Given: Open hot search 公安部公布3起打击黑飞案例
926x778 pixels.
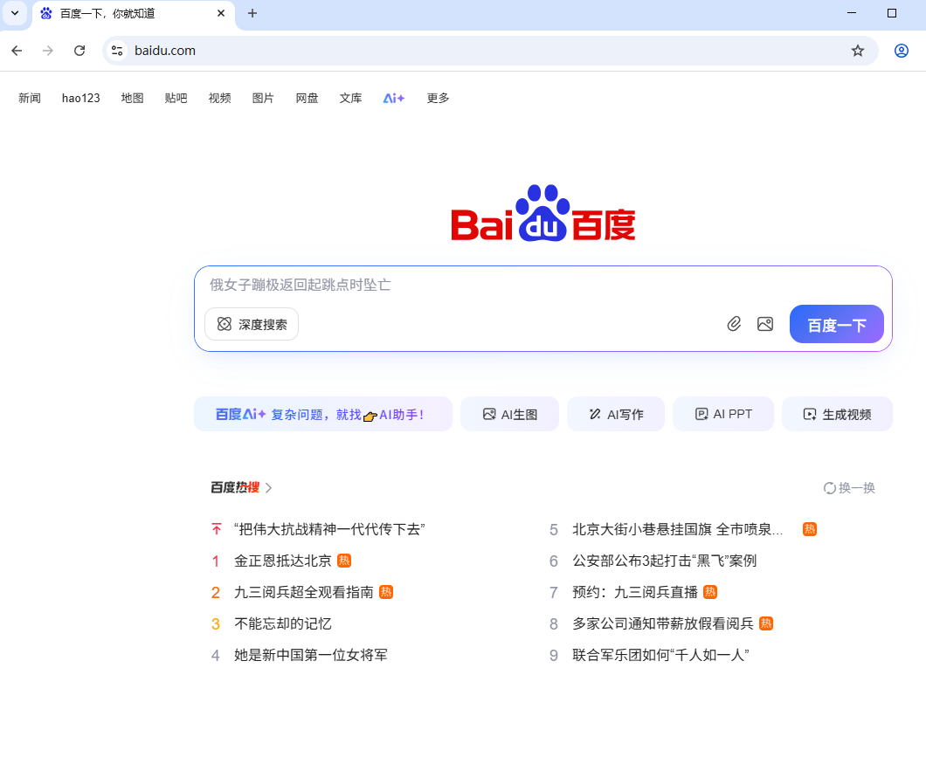Looking at the screenshot, I should (x=665, y=561).
